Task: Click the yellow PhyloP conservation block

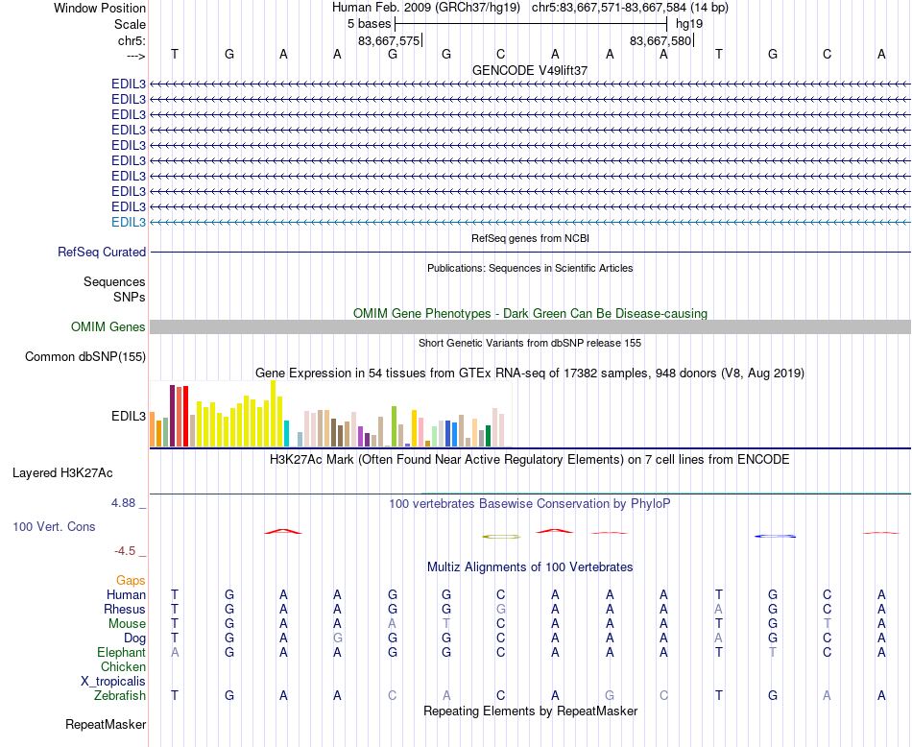Action: coord(501,537)
